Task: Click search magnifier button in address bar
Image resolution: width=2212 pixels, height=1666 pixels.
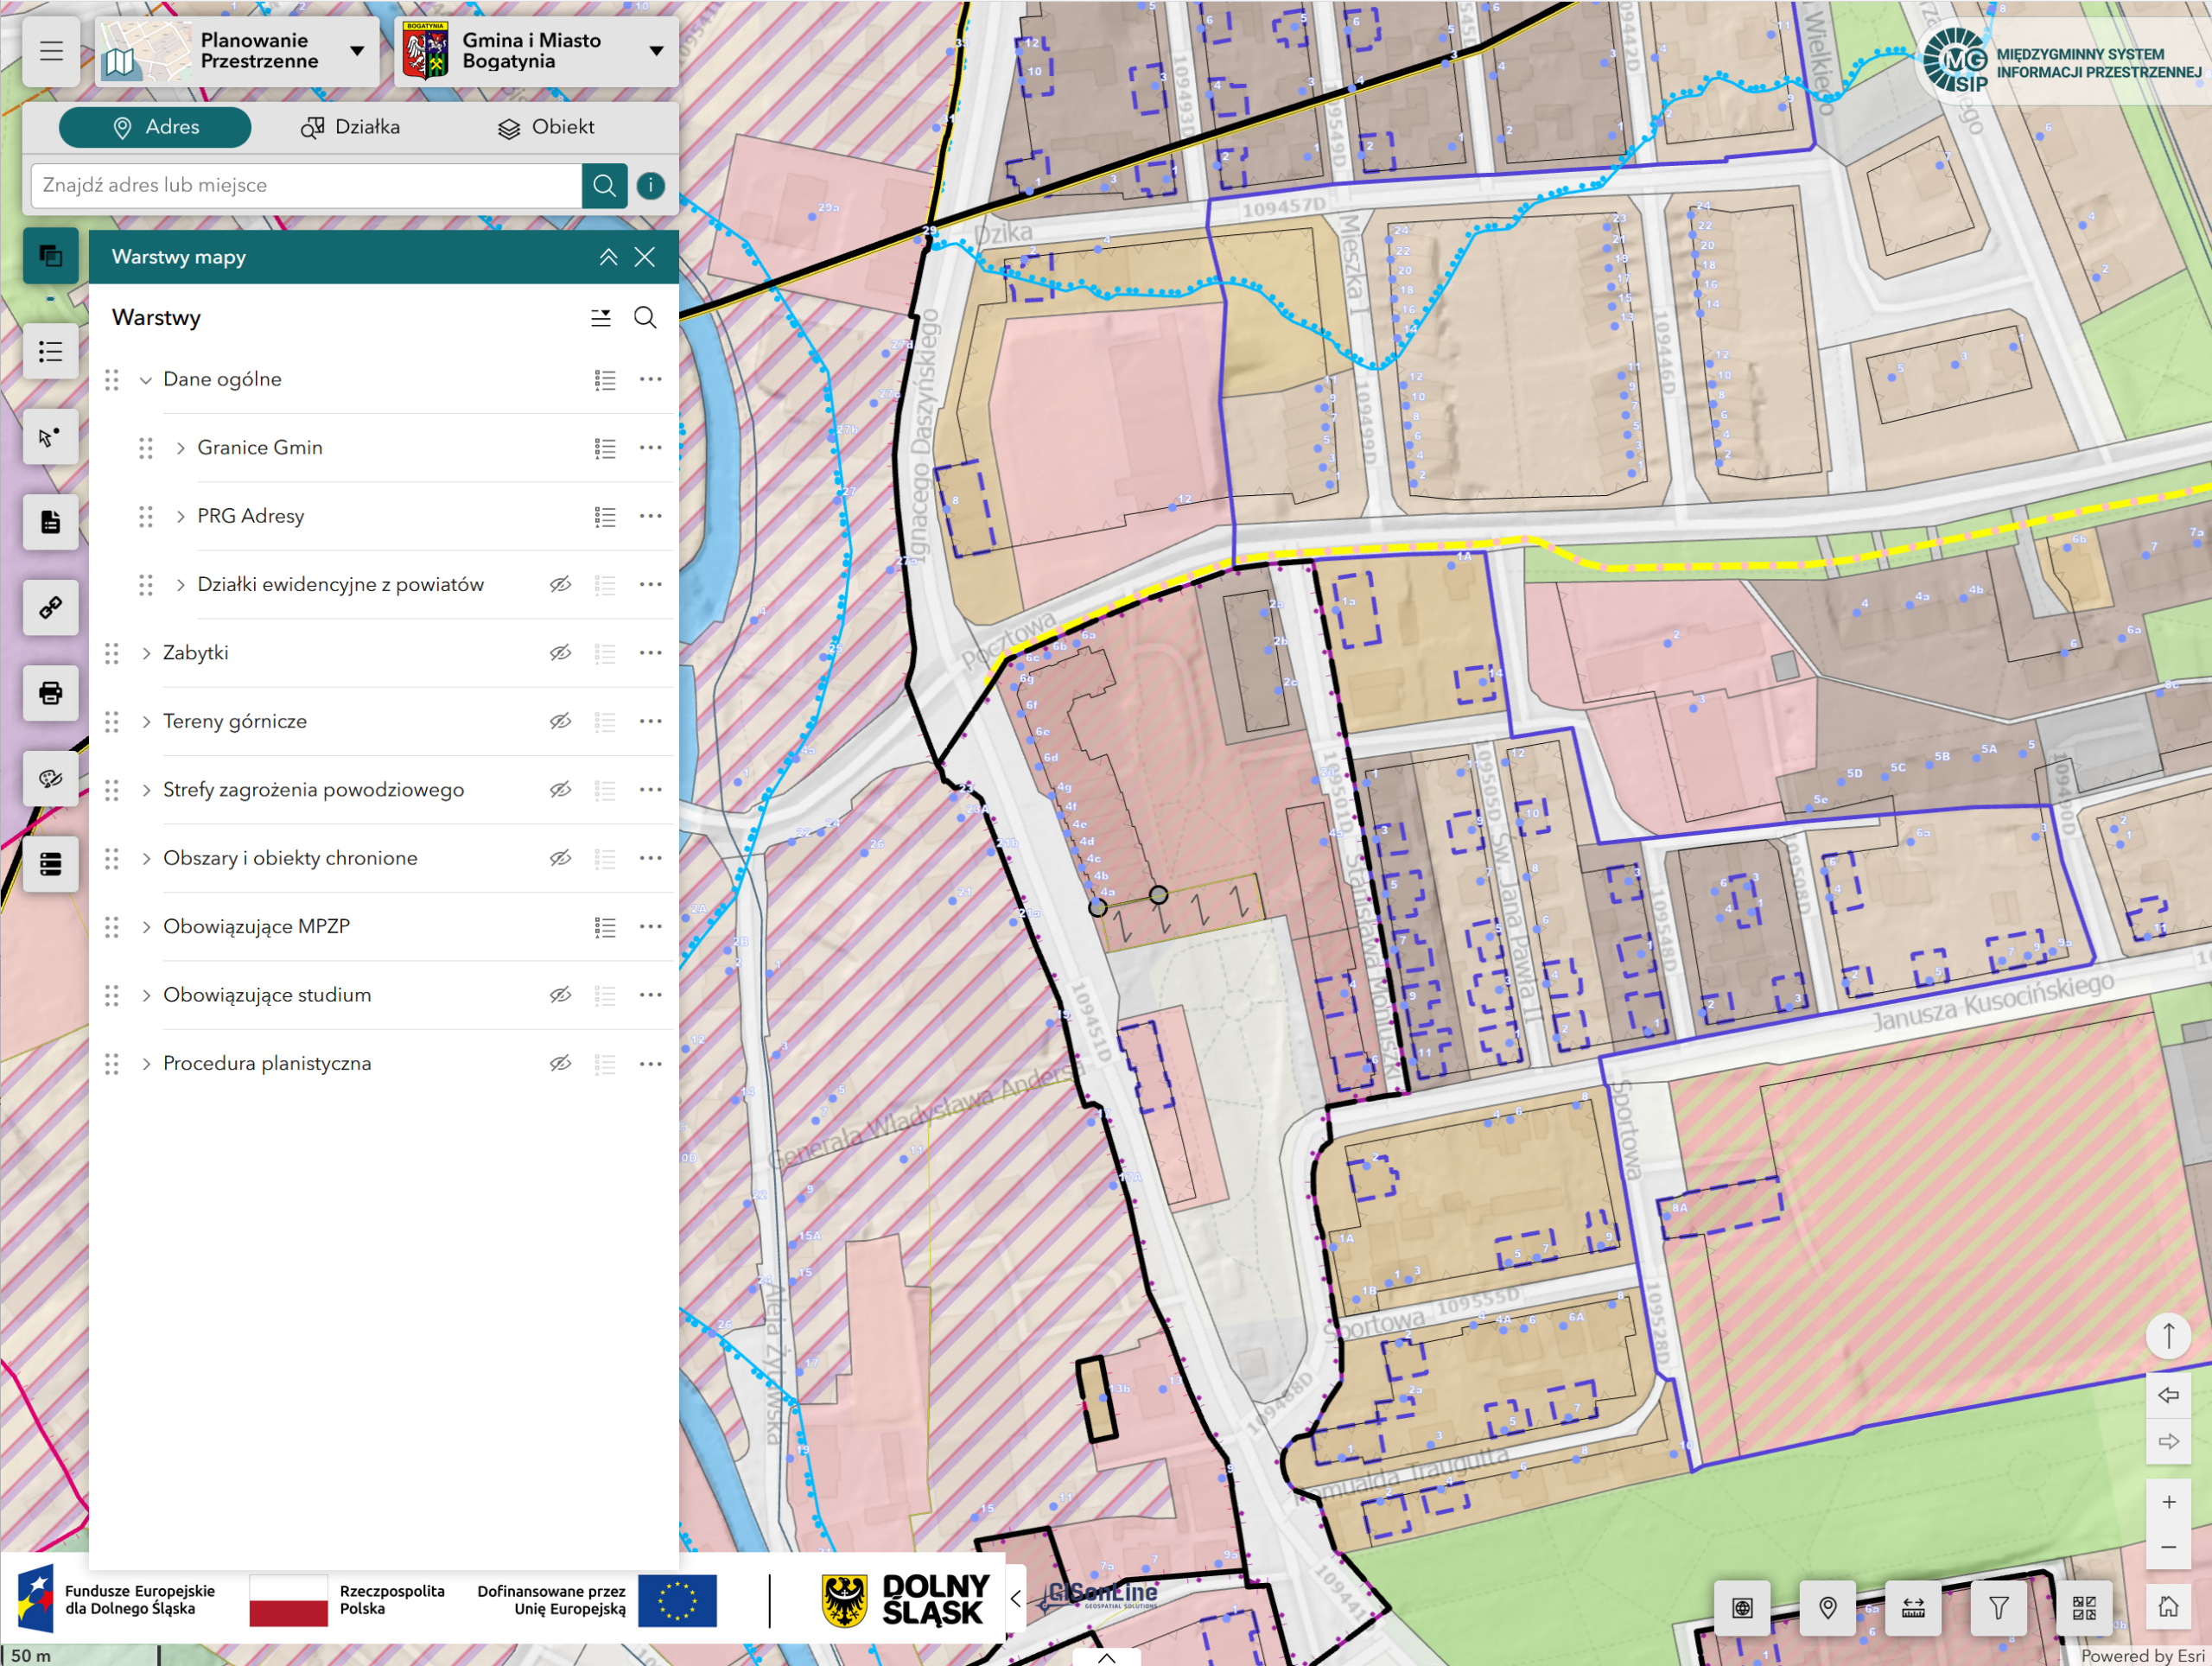Action: coord(604,185)
